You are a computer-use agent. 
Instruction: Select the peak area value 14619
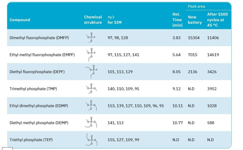(x=213, y=55)
